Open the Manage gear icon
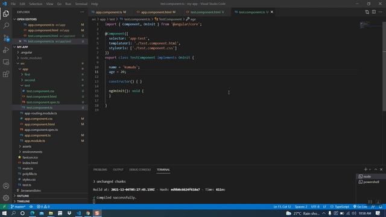This screenshot has width=386, height=217. pyautogui.click(x=6, y=198)
